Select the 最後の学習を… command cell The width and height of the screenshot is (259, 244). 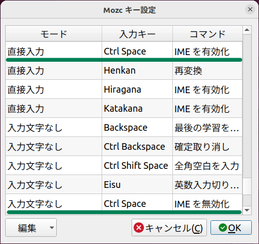(x=207, y=127)
